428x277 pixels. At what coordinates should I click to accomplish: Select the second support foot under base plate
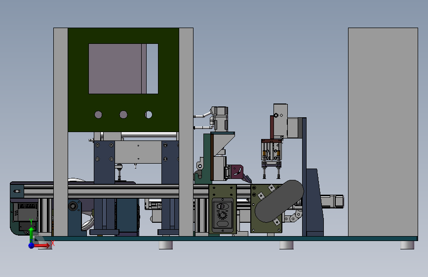pyautogui.click(x=166, y=245)
